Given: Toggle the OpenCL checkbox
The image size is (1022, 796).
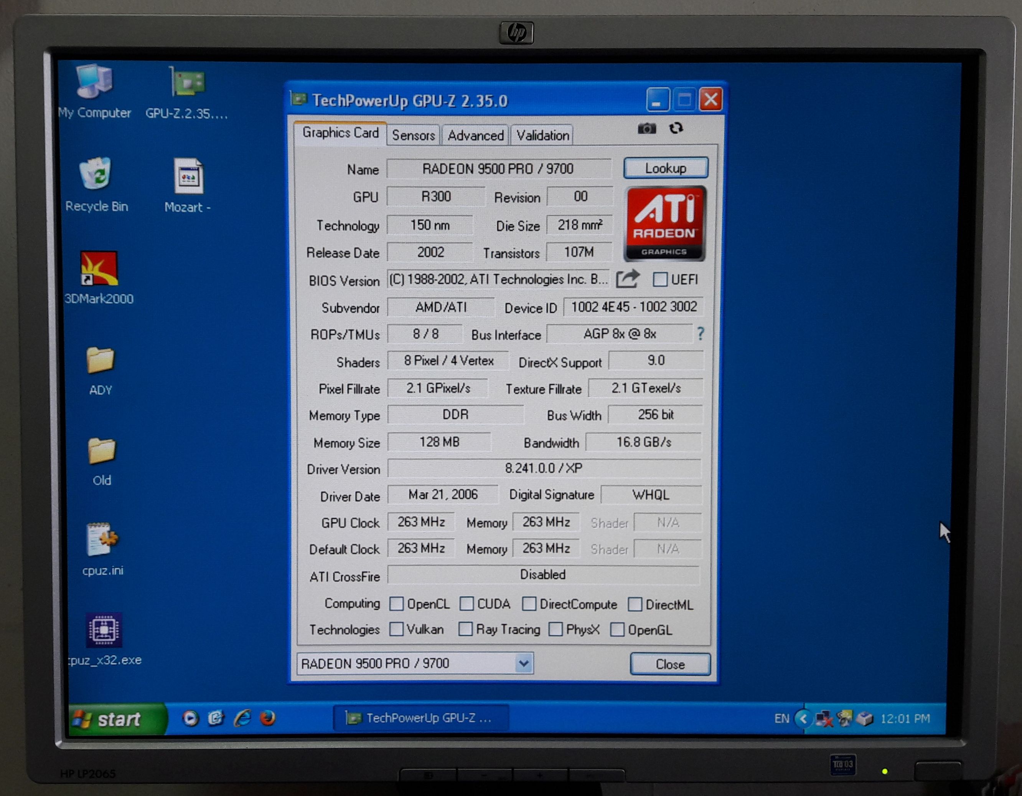Looking at the screenshot, I should point(396,604).
